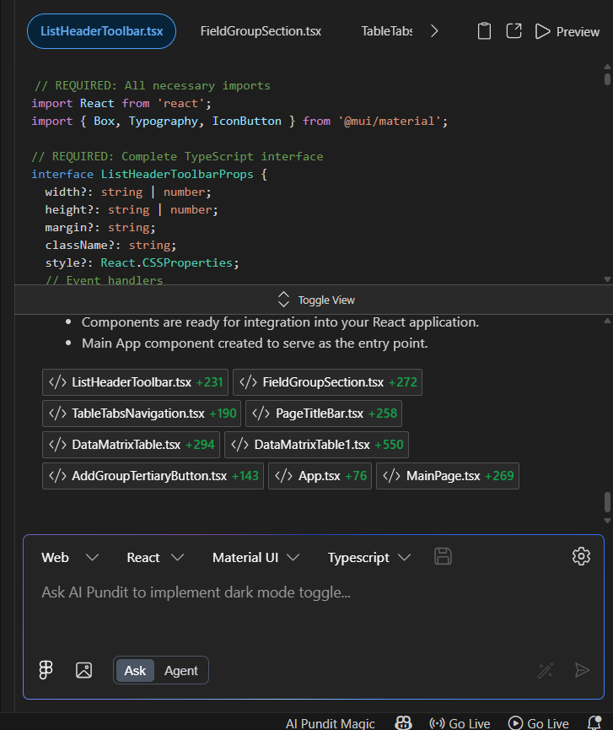613x730 pixels.
Task: Open MainPage.tsx +269 file chip
Action: [x=448, y=476]
